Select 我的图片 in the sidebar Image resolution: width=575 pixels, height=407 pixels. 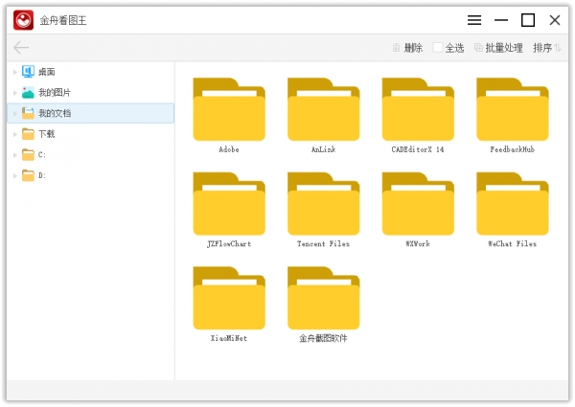[54, 93]
